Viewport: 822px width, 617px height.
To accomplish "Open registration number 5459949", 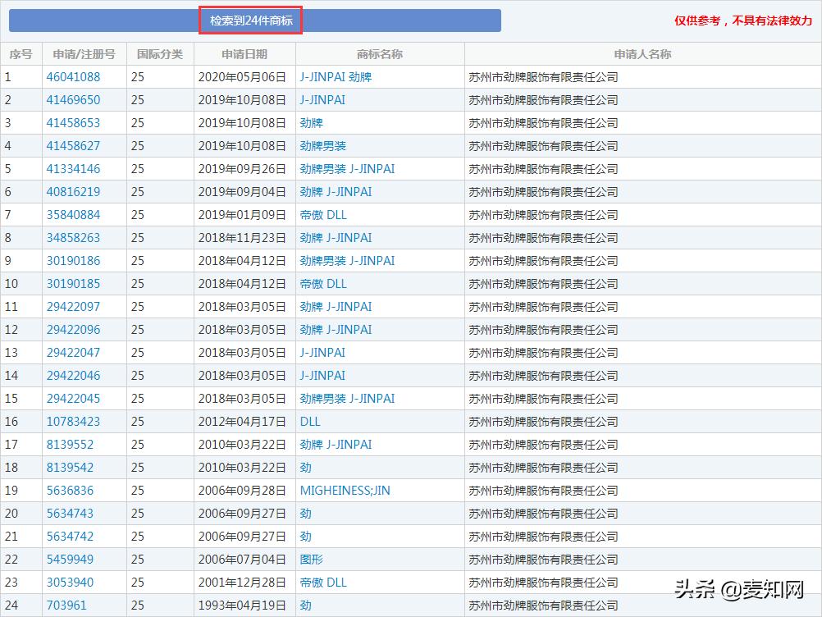I will (70, 560).
